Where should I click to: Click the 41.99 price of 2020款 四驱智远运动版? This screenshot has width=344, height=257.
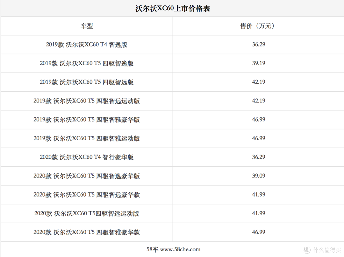pyautogui.click(x=259, y=213)
